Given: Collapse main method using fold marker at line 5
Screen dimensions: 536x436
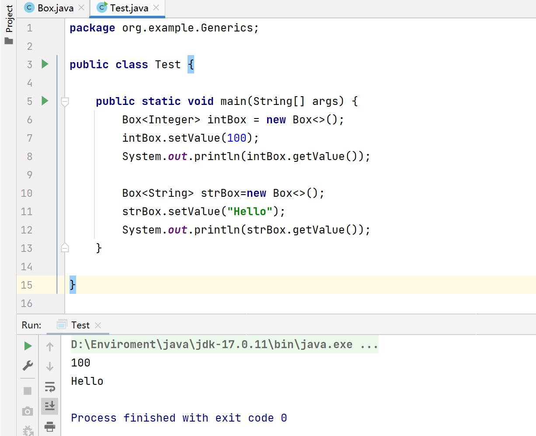Looking at the screenshot, I should pyautogui.click(x=65, y=102).
